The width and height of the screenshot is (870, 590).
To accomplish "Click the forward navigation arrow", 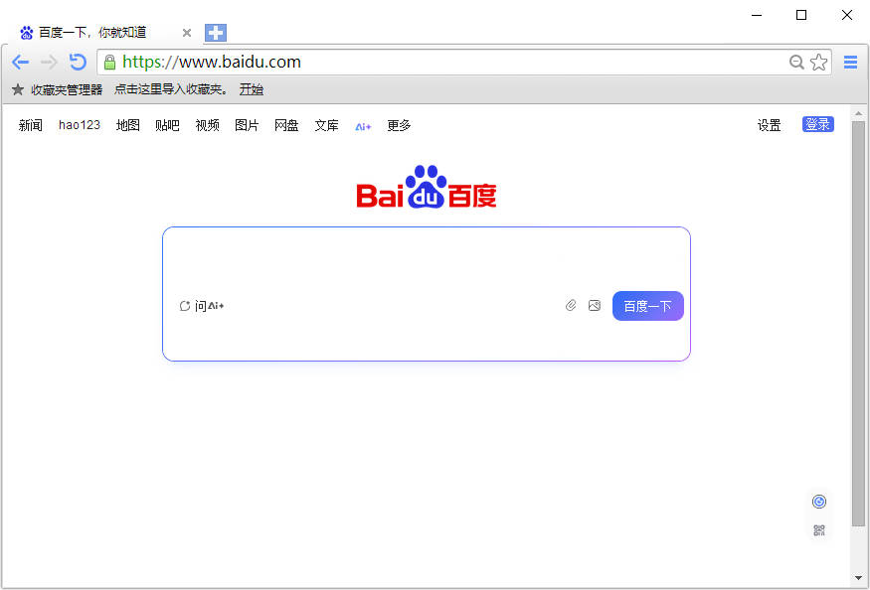I will [x=49, y=62].
